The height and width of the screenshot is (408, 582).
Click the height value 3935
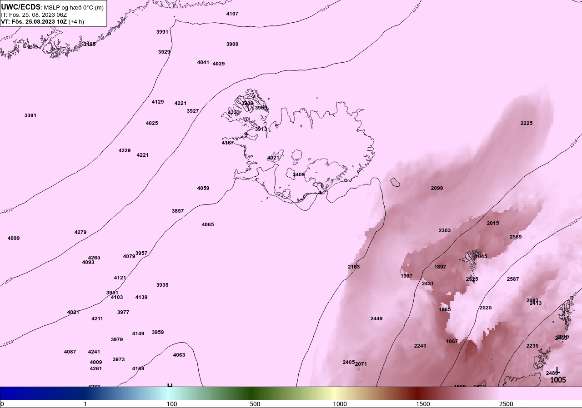(x=162, y=285)
